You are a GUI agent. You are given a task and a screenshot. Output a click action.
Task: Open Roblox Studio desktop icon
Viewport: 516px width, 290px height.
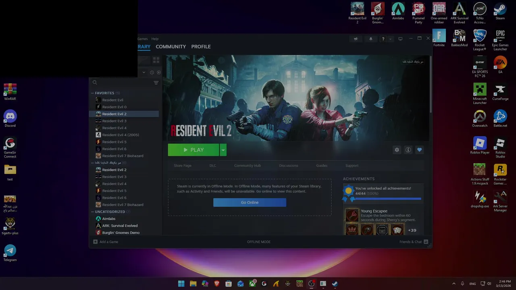(500, 147)
